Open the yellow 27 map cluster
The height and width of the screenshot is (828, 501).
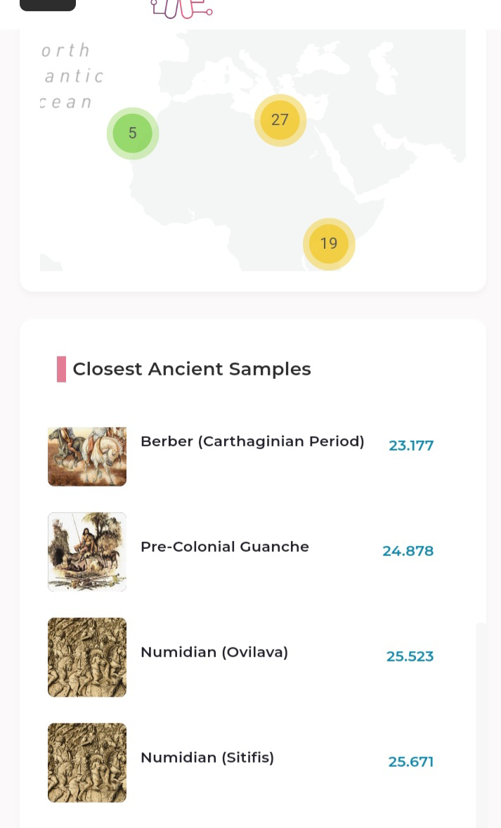280,120
